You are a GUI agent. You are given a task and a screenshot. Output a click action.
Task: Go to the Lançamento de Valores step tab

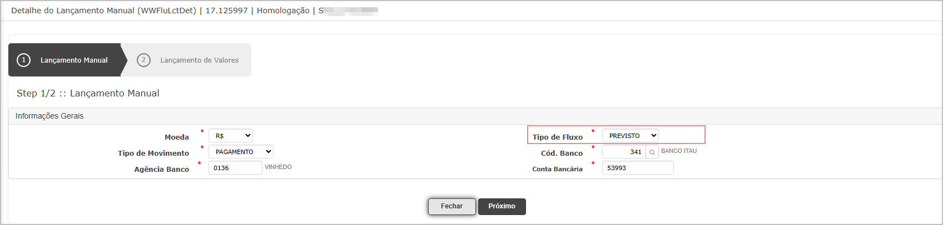click(x=200, y=60)
